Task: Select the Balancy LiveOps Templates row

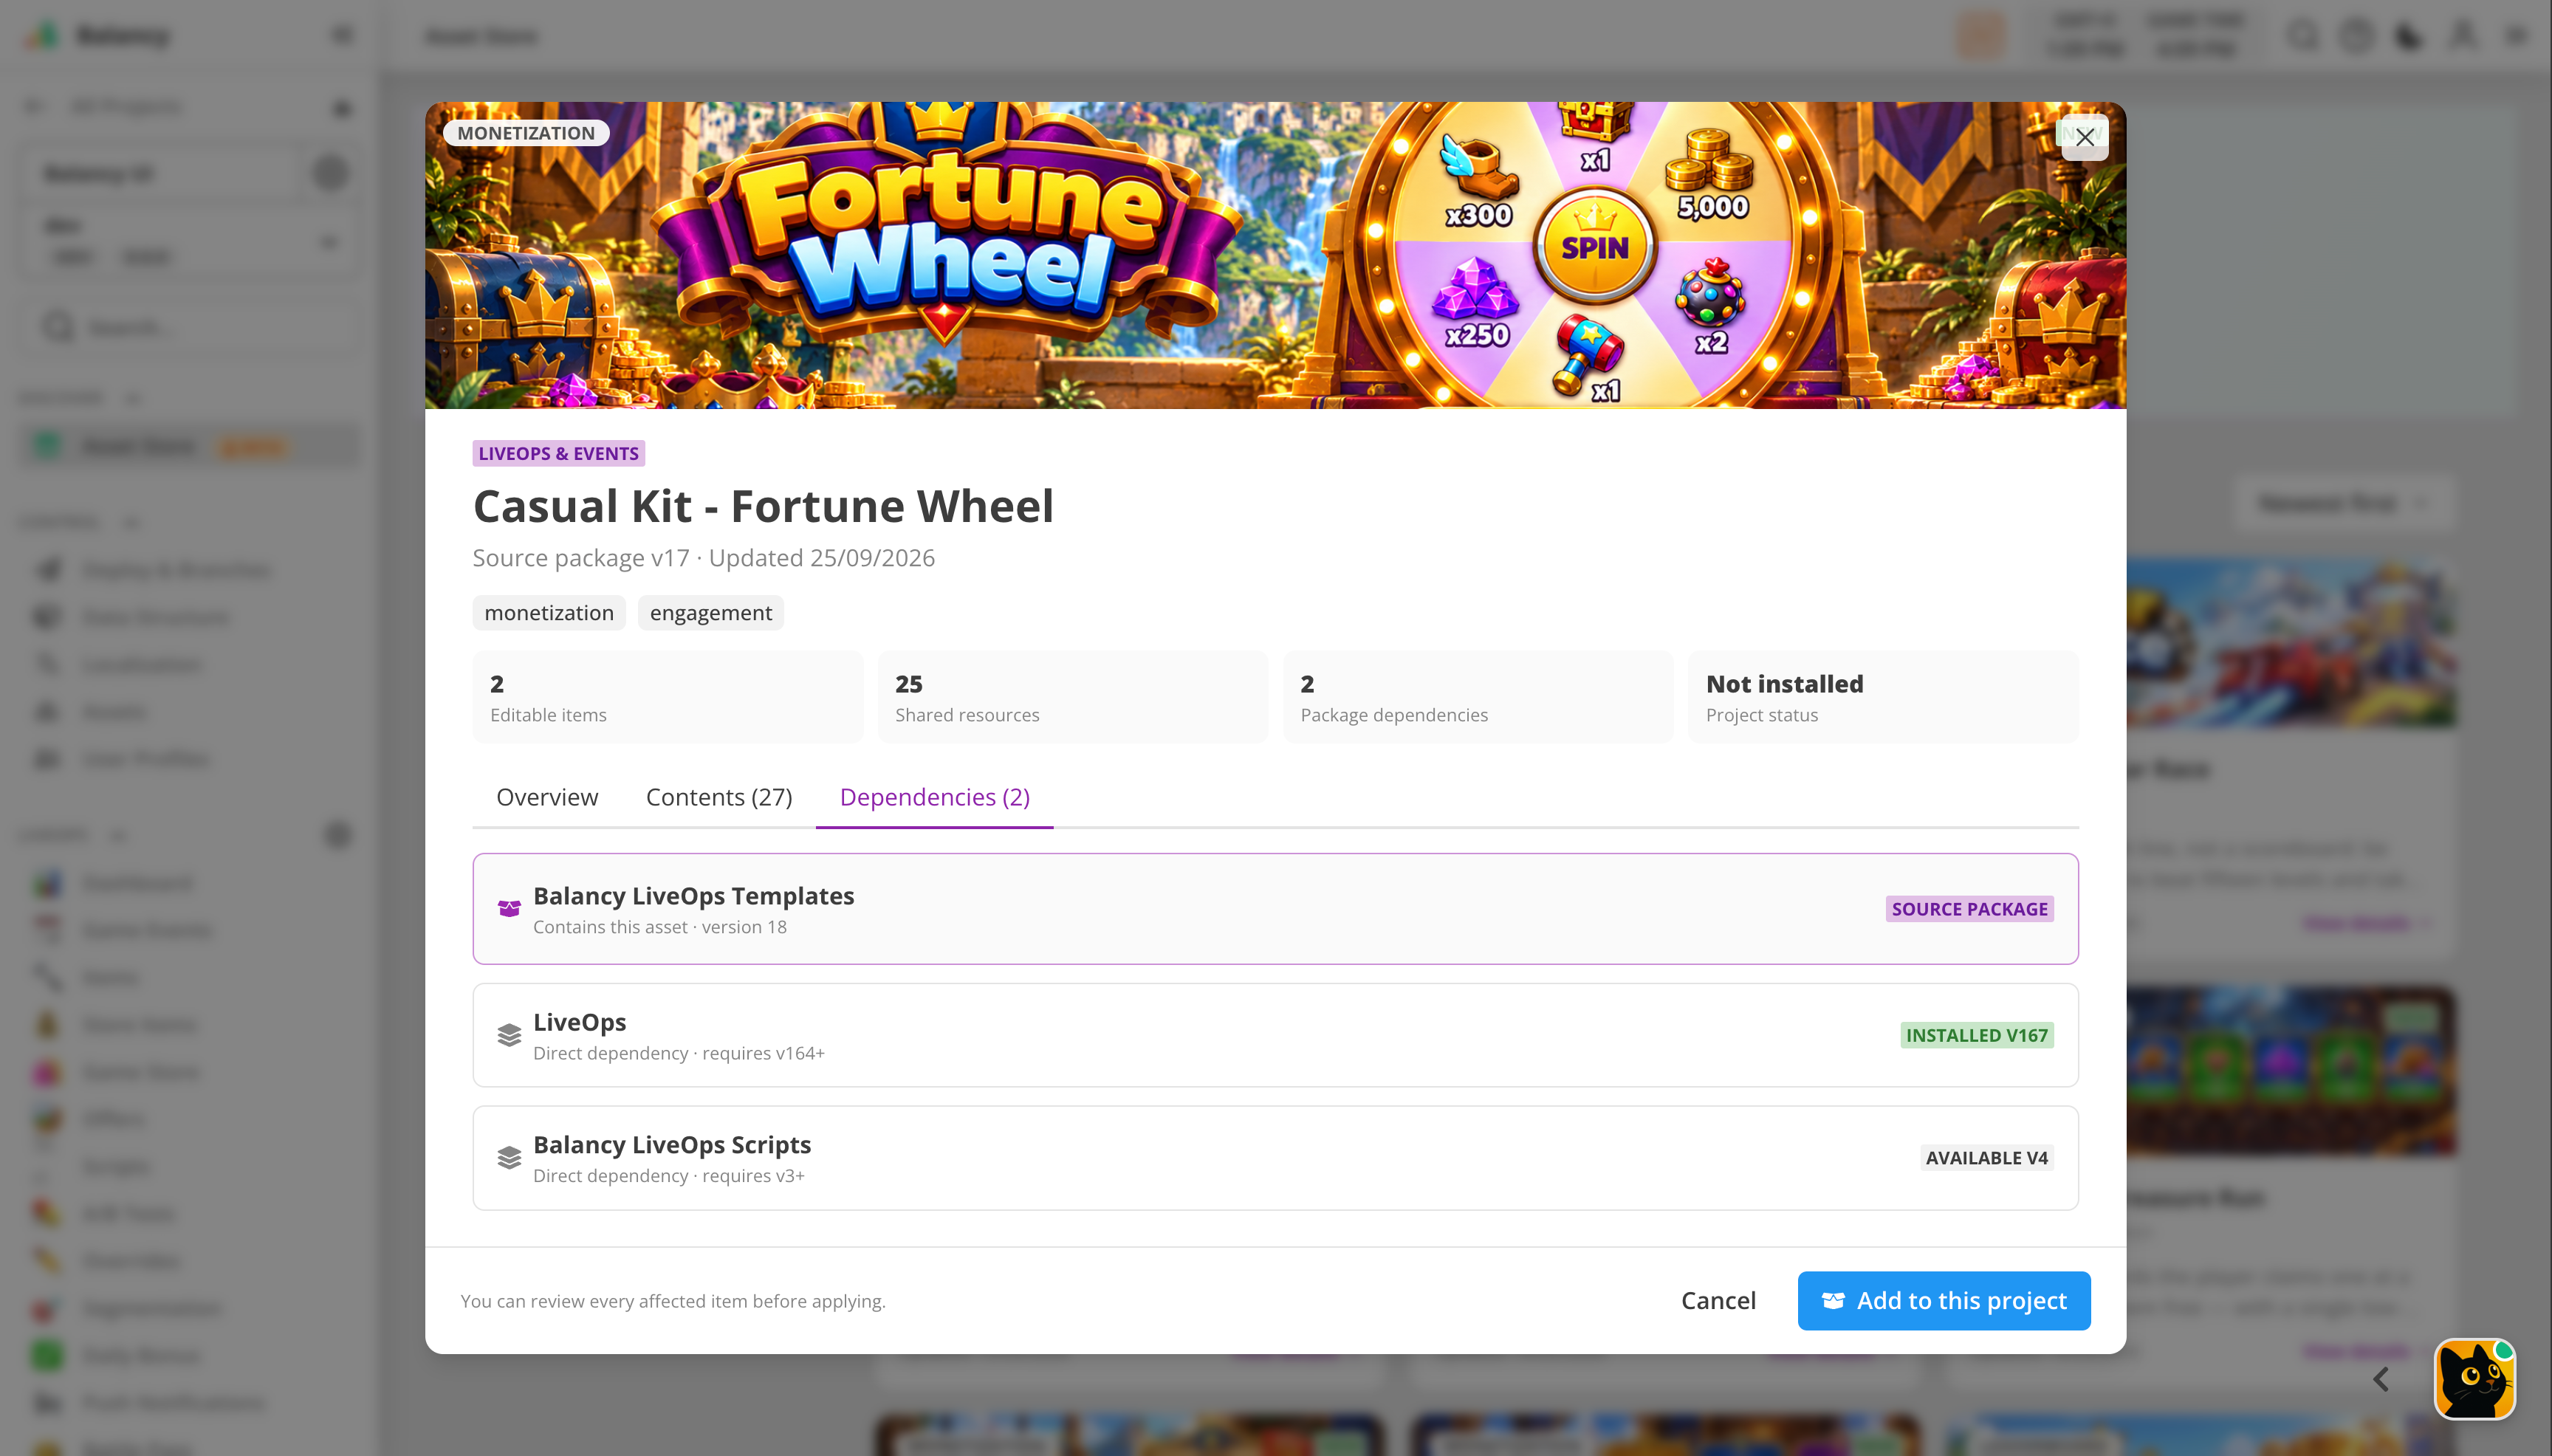Action: [x=1275, y=908]
